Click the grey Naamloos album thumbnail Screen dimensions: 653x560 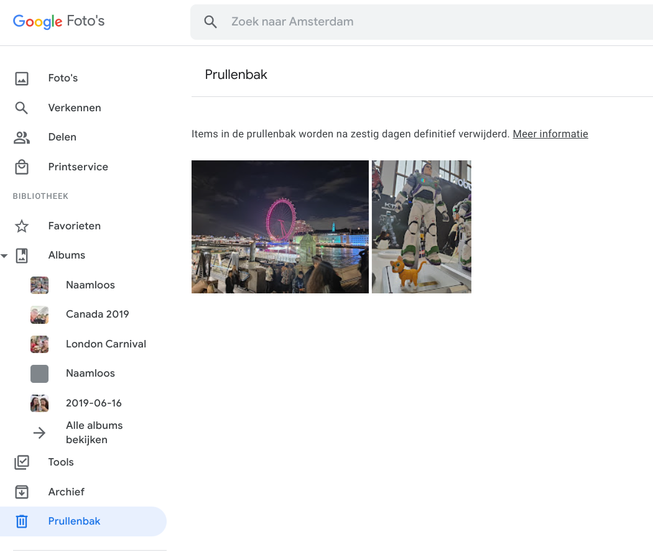[40, 374]
